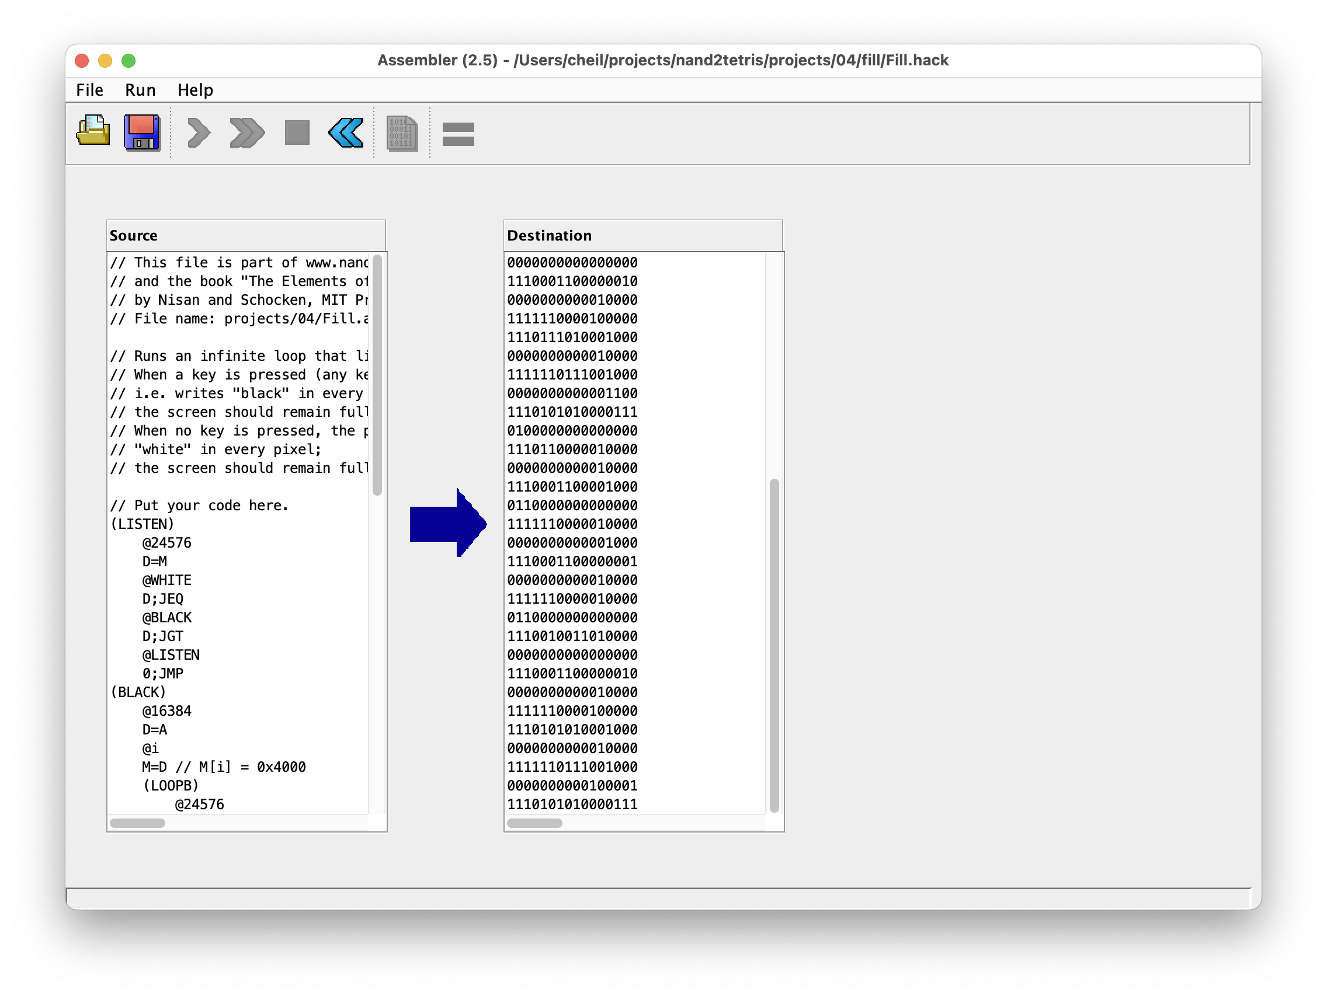Select the @WHITE line in Source
The image size is (1327, 996).
point(167,580)
